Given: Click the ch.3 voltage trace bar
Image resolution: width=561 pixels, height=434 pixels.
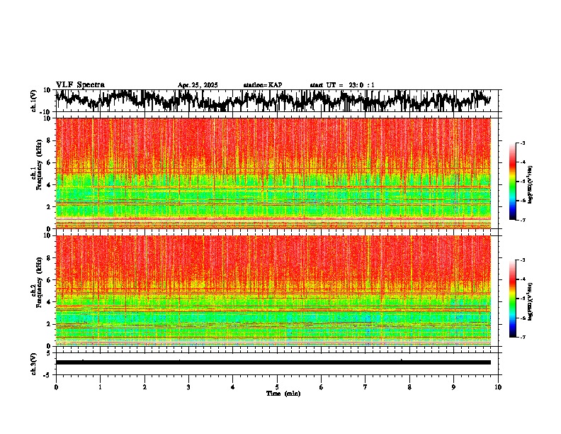Looking at the screenshot, I should tap(273, 362).
